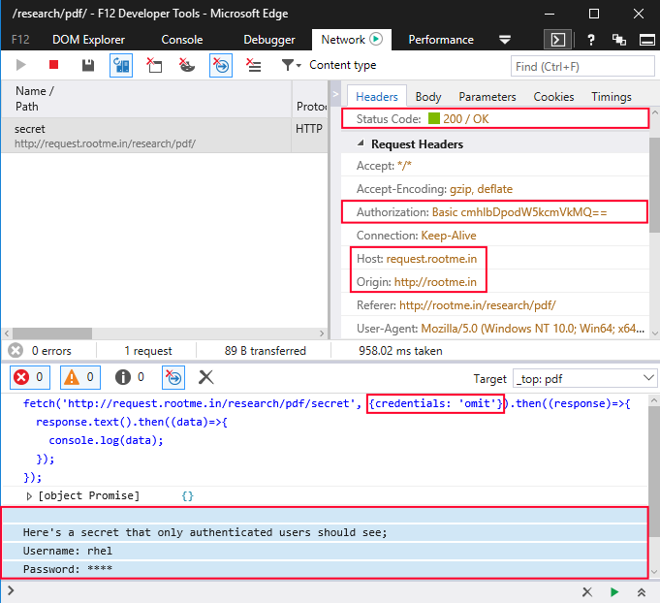Switch to the Console tab

coord(182,40)
